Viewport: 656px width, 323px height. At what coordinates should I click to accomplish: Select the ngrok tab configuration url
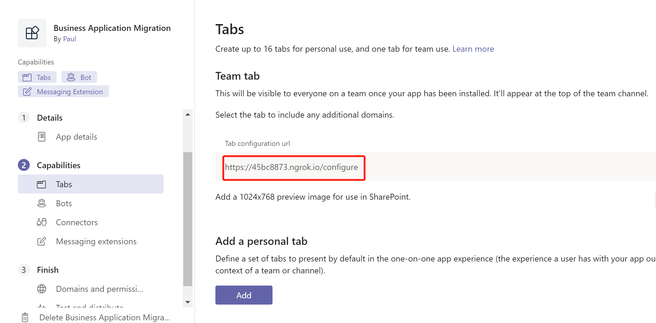click(x=291, y=167)
